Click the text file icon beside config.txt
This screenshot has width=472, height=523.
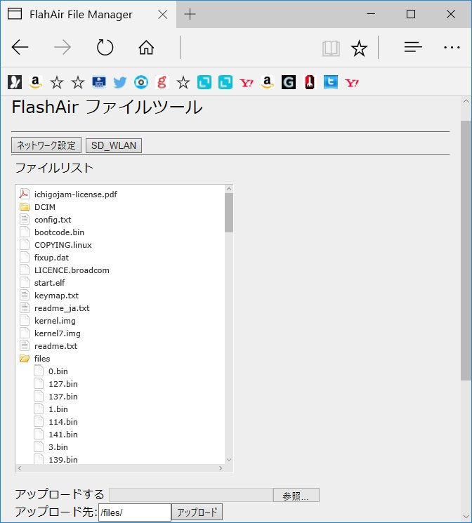pos(25,220)
